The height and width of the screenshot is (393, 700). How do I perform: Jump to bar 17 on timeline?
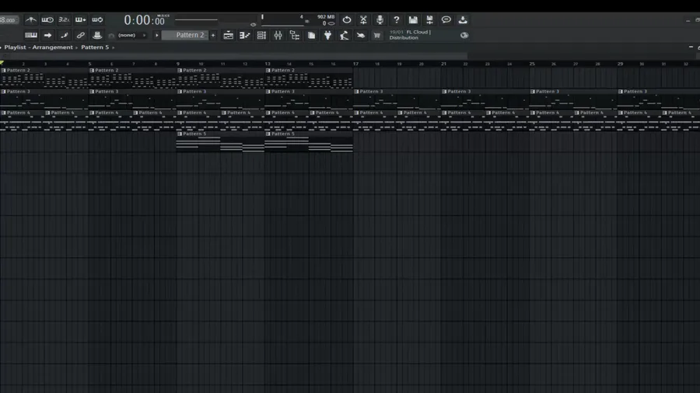[x=355, y=64]
